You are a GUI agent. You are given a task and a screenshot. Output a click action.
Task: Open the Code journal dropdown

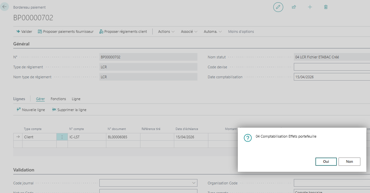(x=194, y=183)
